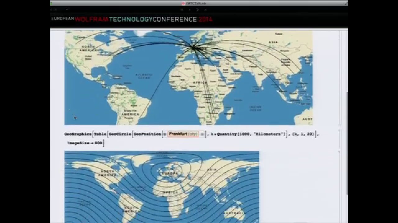Select the GeoGraphics input cell bracket
Screen dimensions: 398x223
click(340, 138)
